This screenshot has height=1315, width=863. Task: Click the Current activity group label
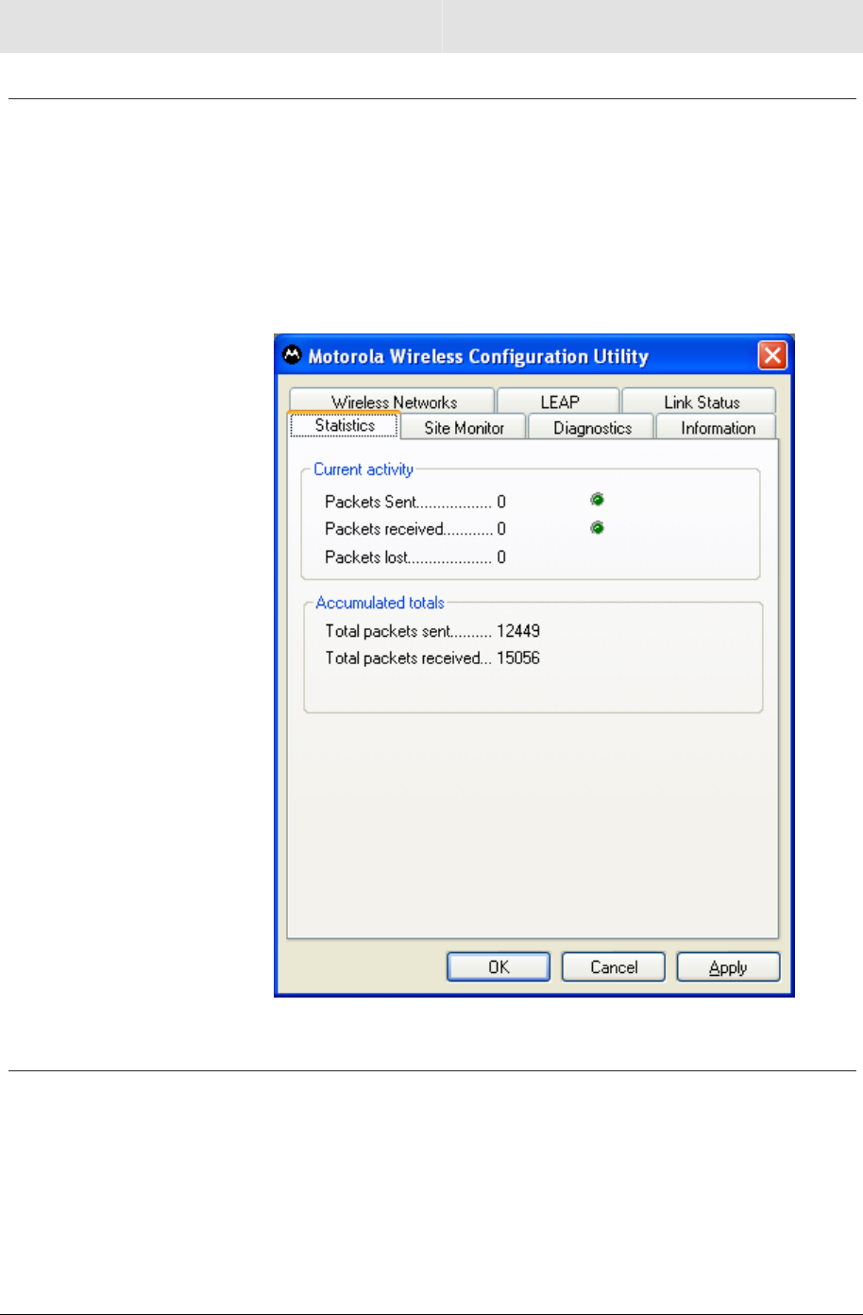(364, 470)
